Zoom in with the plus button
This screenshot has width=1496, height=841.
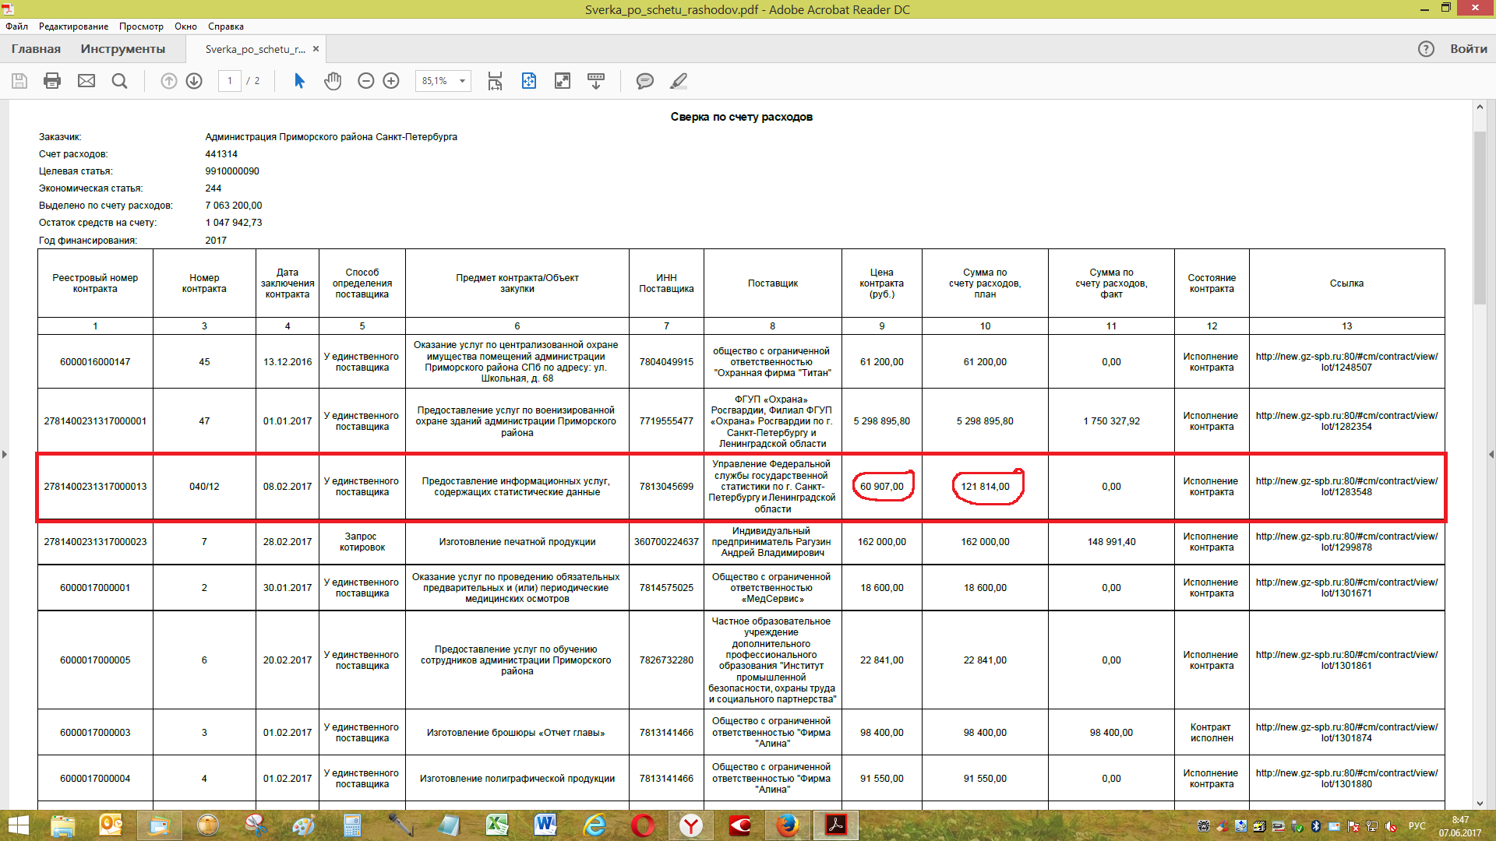391,81
